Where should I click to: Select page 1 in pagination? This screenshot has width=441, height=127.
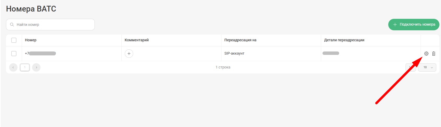25,67
